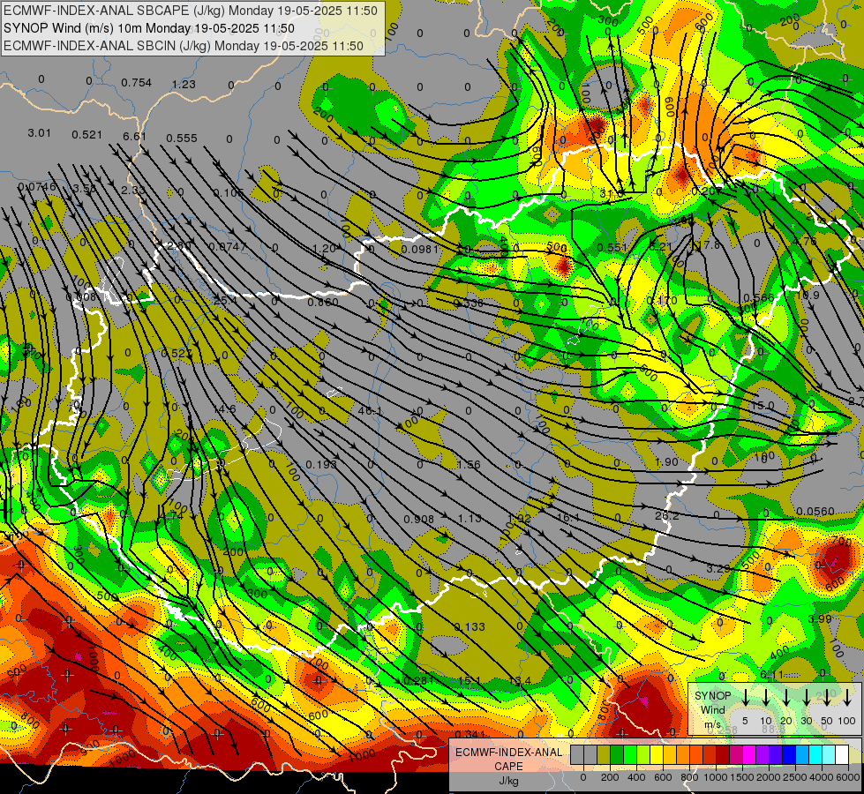
Task: Click the 100 m/s wind arrow in legend
Action: [847, 698]
